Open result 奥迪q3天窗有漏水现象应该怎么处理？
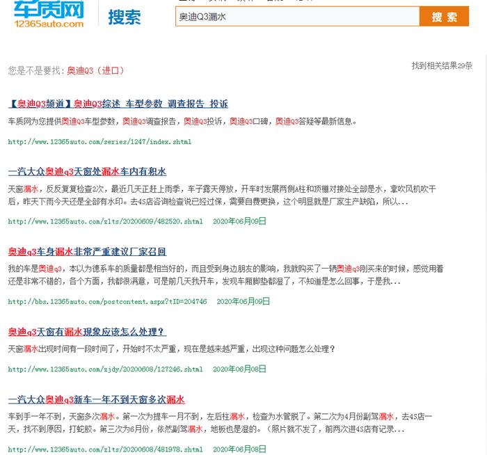This screenshot has height=455, width=487. click(x=87, y=332)
